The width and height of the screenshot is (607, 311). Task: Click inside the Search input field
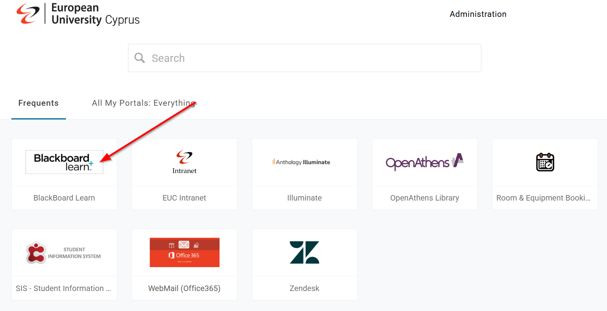point(275,58)
